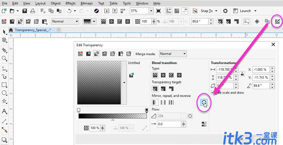The image size is (283, 145).
Task: Select Outline transparency target in dialog
Action: pyautogui.click(x=171, y=89)
